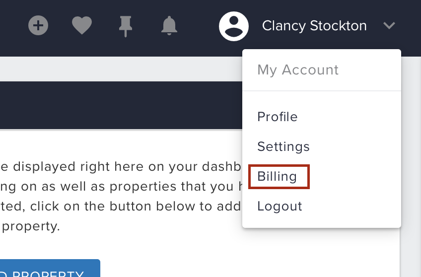
Task: Click the round user avatar icon
Action: click(234, 26)
